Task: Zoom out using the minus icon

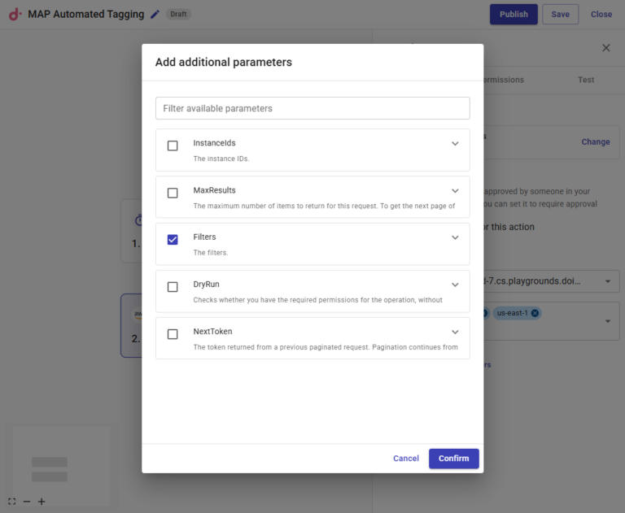Action: pyautogui.click(x=27, y=502)
